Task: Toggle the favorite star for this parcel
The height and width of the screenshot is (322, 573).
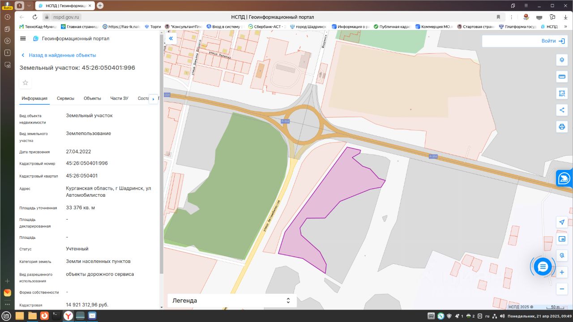Action: pyautogui.click(x=26, y=83)
